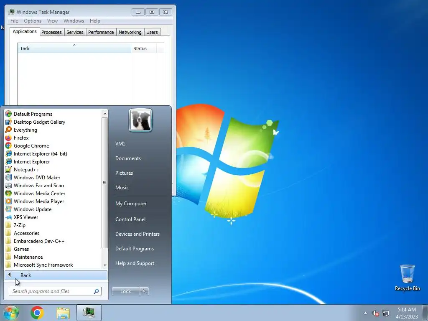Open Windows Fax and Scan icon

(8, 185)
